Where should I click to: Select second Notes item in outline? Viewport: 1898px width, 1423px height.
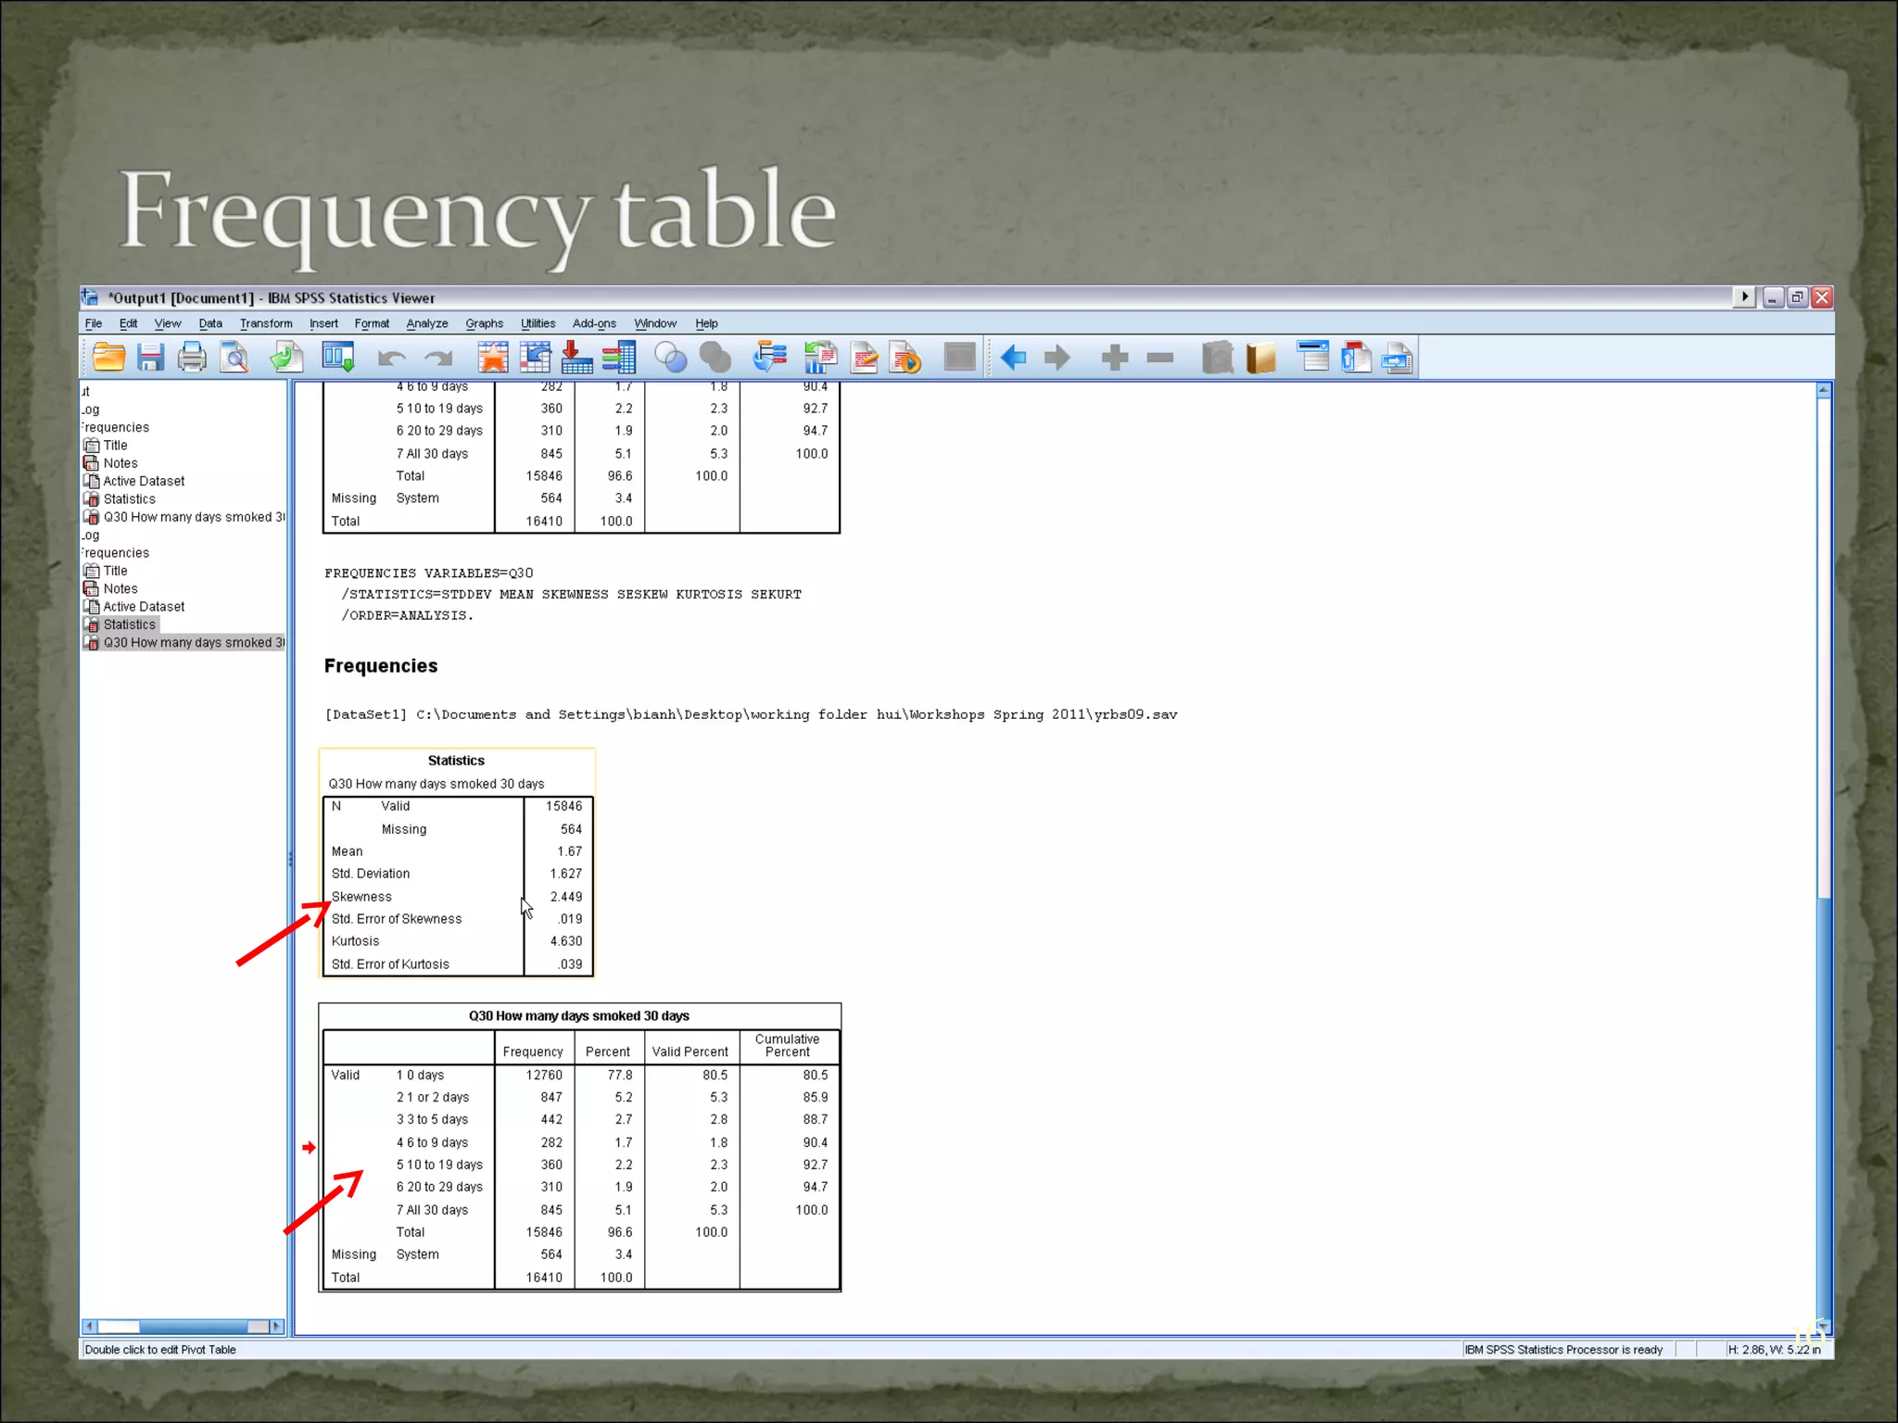[x=120, y=588]
